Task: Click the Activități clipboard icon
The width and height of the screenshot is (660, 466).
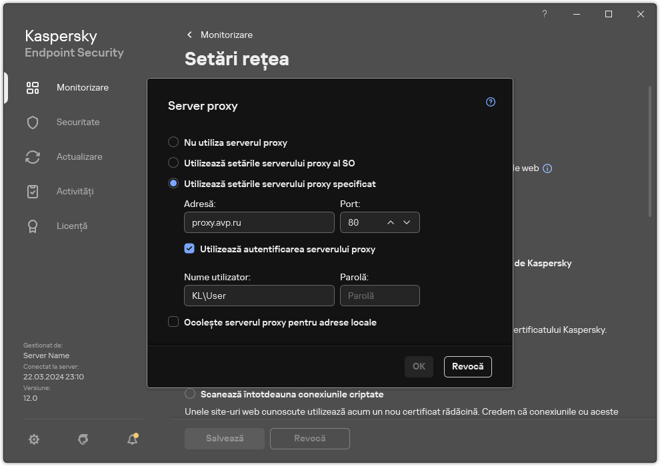Action: [x=33, y=191]
